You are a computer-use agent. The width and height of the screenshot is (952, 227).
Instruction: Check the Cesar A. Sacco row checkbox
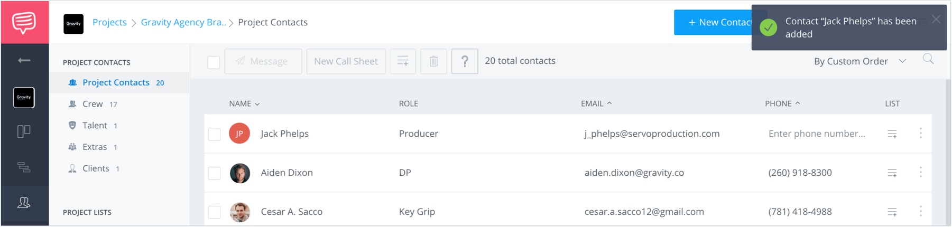[214, 212]
